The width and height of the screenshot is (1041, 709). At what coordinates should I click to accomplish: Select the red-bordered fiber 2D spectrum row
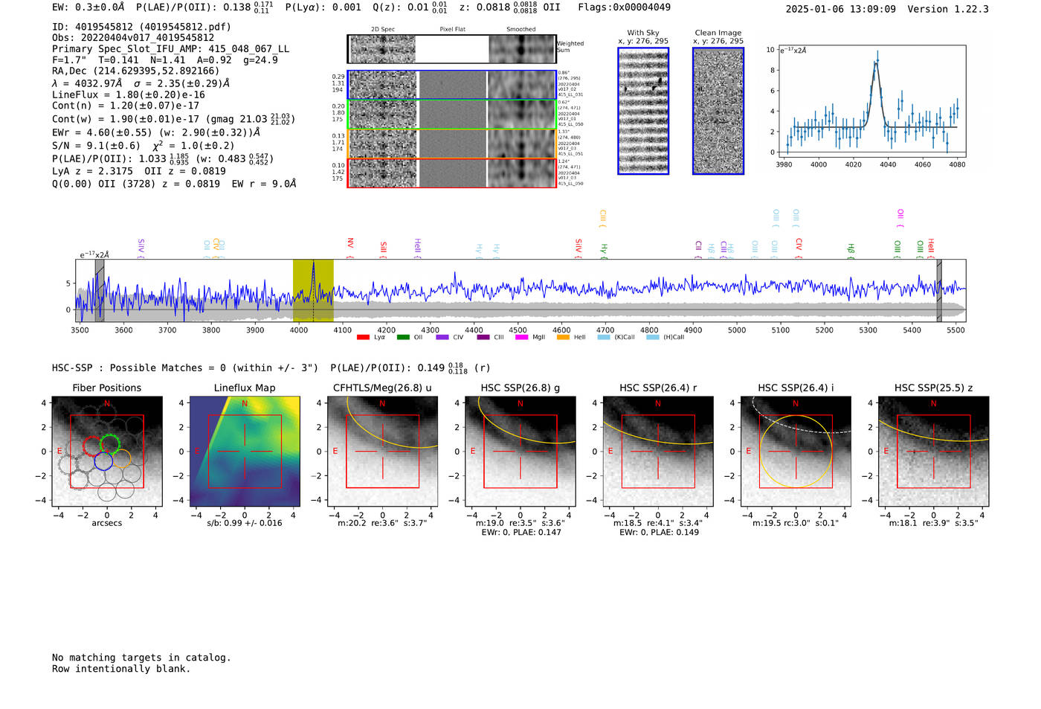(x=452, y=173)
